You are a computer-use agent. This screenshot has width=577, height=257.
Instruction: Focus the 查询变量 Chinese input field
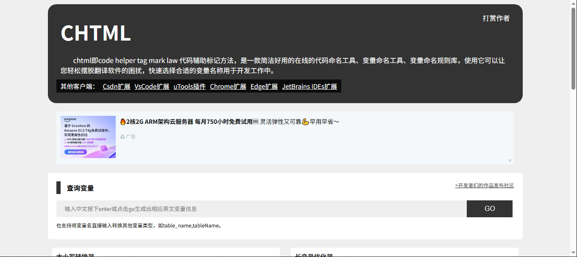pos(261,209)
